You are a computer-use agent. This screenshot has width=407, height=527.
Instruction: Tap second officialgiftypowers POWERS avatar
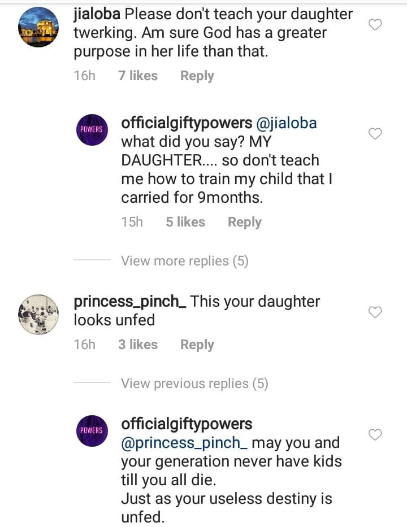(x=91, y=430)
